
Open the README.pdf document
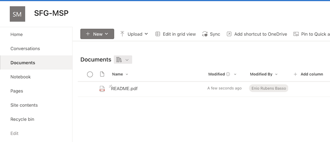tap(124, 89)
